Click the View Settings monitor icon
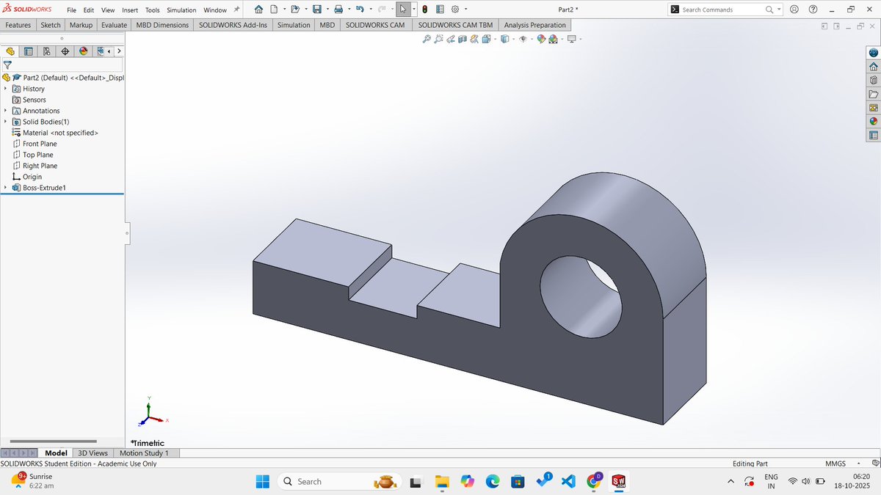881x495 pixels. (x=572, y=39)
